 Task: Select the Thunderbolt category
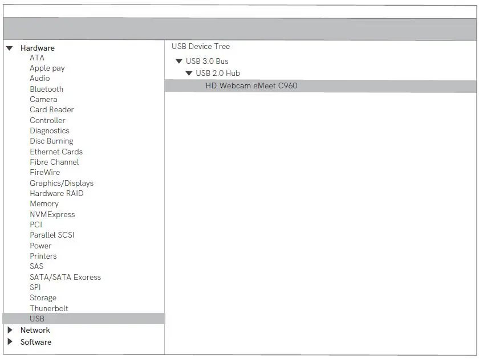48,308
